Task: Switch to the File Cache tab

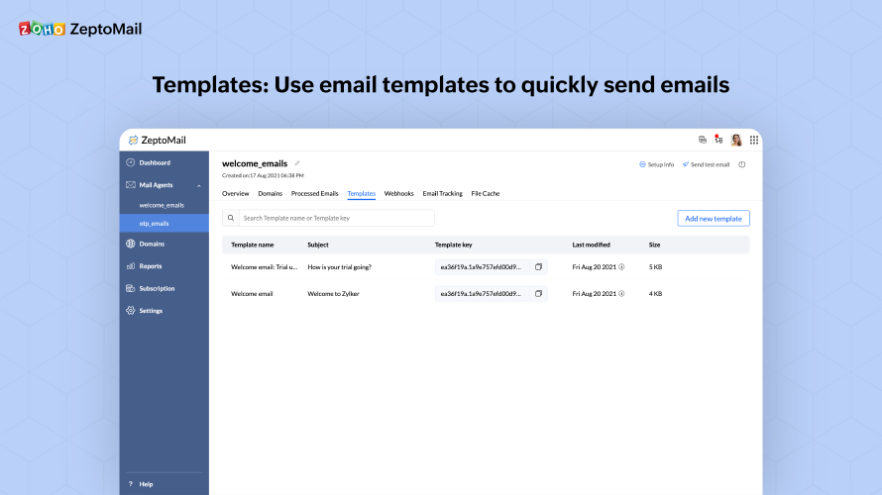Action: click(x=486, y=193)
